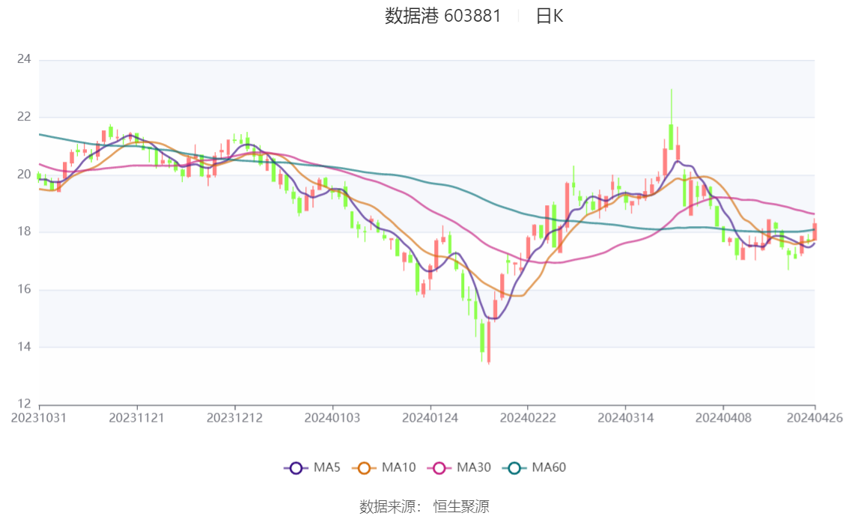Click the y-axis value 14
This screenshot has width=849, height=516.
(24, 347)
